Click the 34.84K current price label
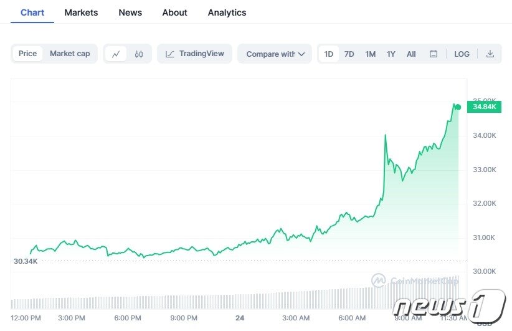 [x=484, y=107]
